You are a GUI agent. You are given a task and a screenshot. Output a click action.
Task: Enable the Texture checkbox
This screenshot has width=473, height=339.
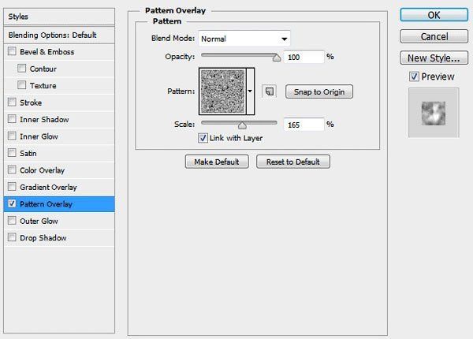22,85
